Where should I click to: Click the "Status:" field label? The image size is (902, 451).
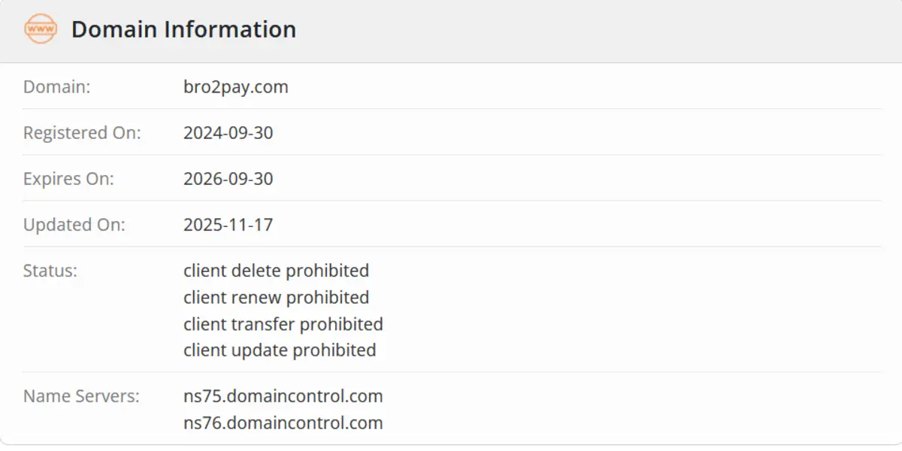click(50, 271)
